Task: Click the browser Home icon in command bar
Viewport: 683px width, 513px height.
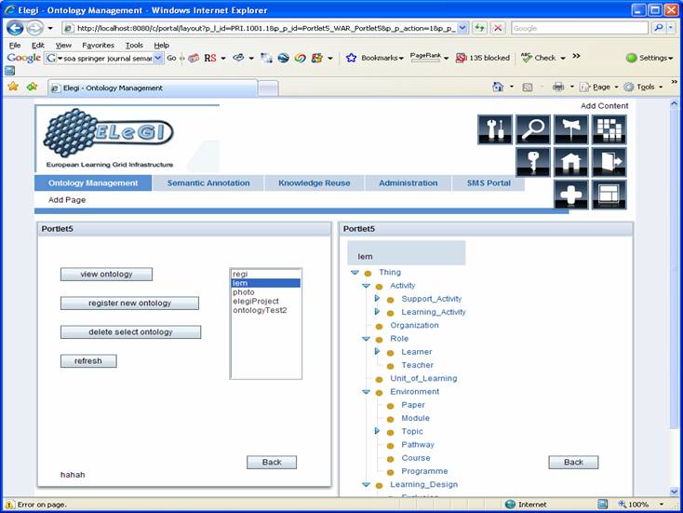Action: pos(498,87)
